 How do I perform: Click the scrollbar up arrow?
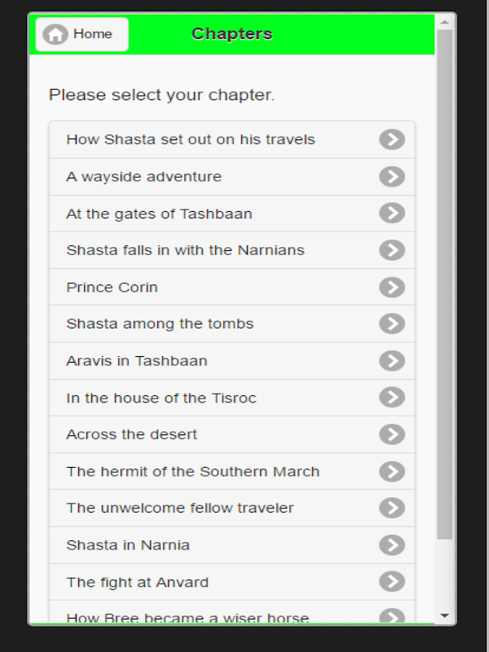444,20
